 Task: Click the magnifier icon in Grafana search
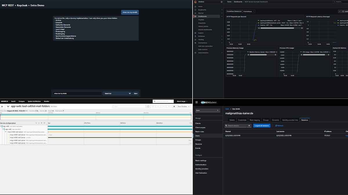pyautogui.click(x=334, y=2)
